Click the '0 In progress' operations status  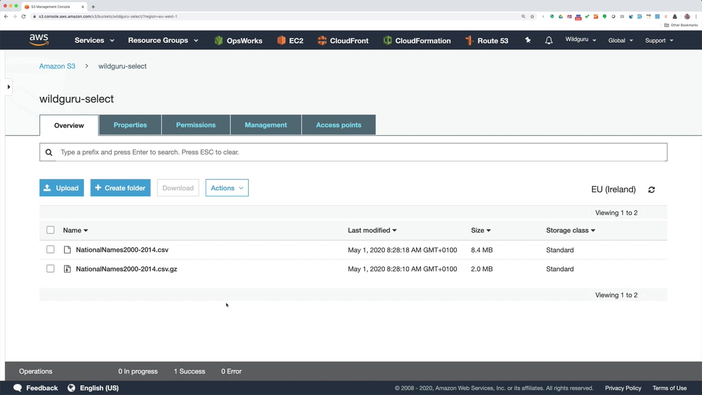138,371
